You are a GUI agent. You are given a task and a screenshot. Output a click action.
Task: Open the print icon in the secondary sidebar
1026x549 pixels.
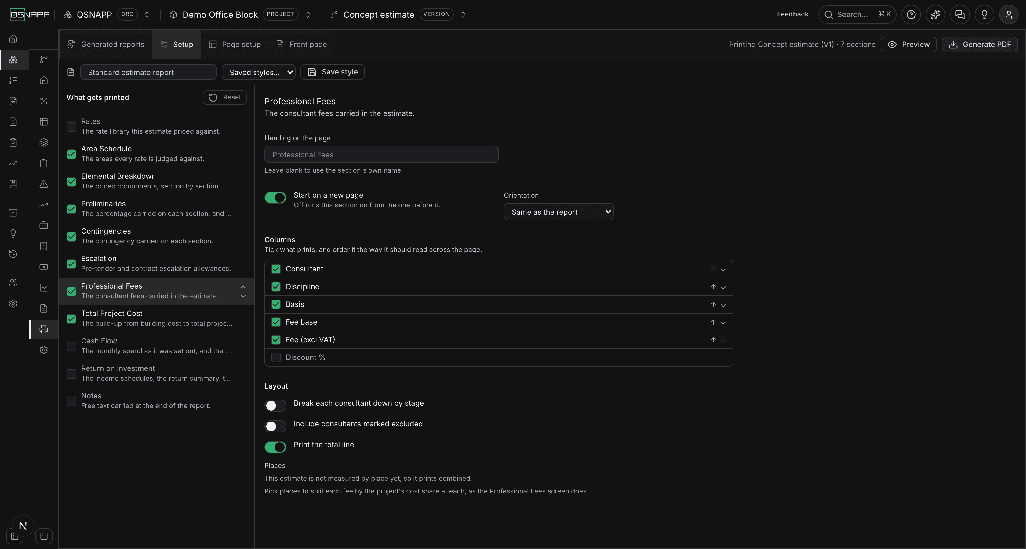pos(44,329)
